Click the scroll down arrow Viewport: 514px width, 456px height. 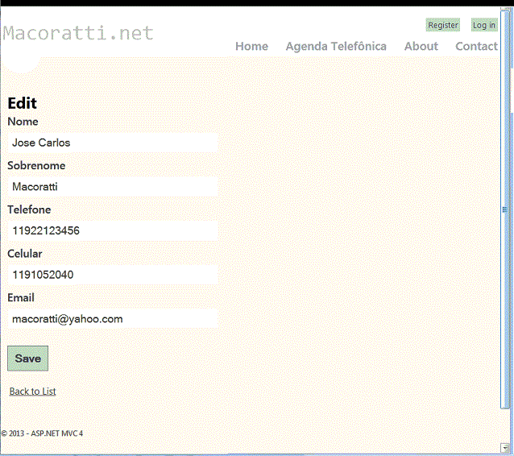click(x=505, y=447)
